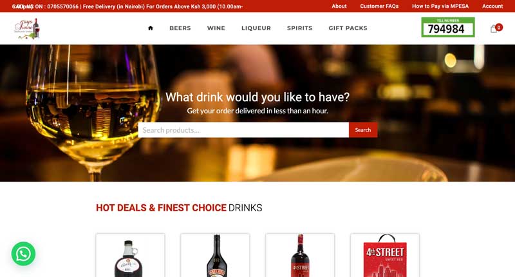Open Customer FAQs link
This screenshot has width=515, height=277.
(x=379, y=6)
